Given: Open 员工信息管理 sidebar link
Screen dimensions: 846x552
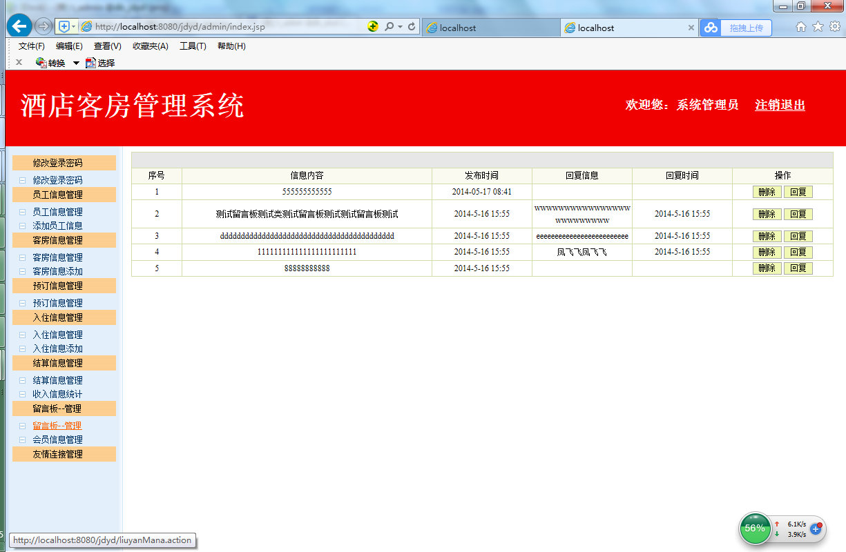Looking at the screenshot, I should (x=57, y=212).
